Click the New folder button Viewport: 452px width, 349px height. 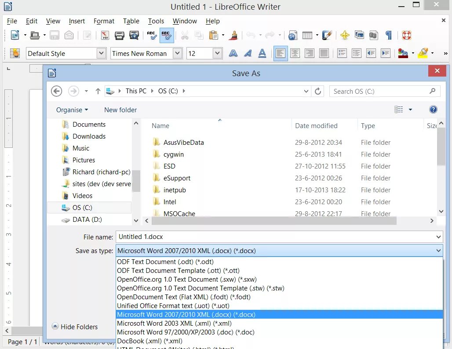pos(120,110)
